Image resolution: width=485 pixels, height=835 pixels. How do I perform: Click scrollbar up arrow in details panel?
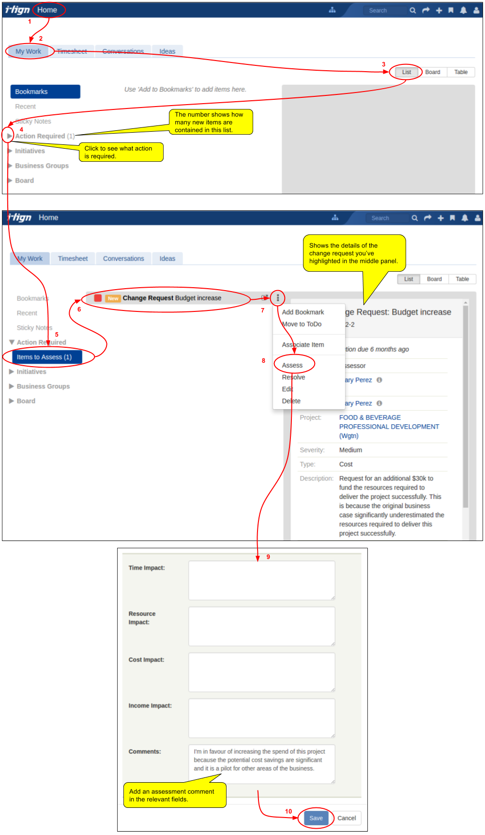466,302
